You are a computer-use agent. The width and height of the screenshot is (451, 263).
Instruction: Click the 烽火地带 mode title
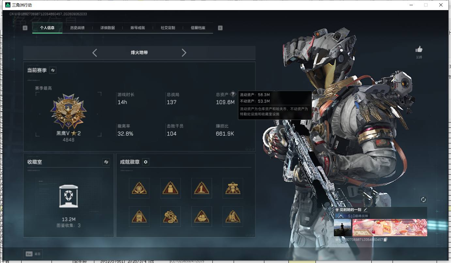(139, 52)
